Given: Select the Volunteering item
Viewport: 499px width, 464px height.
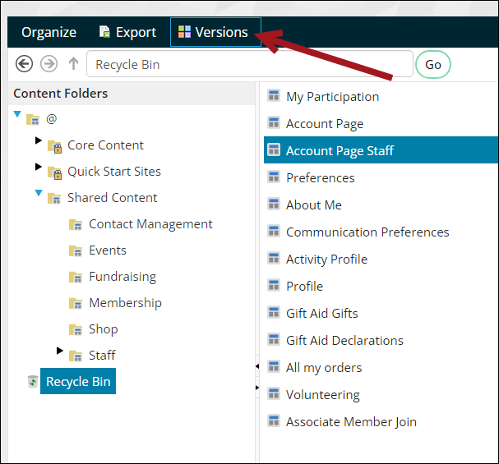Looking at the screenshot, I should (323, 395).
